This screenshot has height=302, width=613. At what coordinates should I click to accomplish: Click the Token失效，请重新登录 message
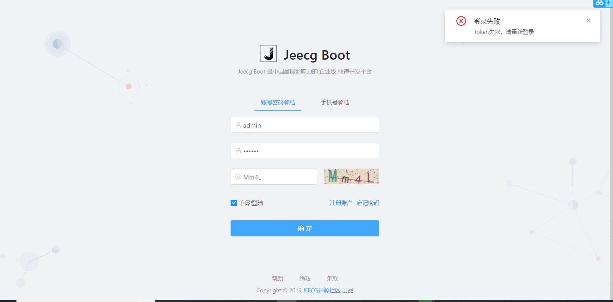coord(504,32)
